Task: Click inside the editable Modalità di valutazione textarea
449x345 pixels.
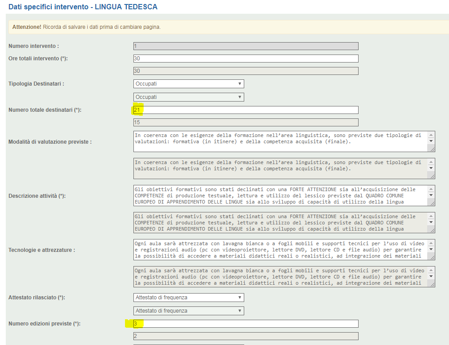Action: point(279,141)
